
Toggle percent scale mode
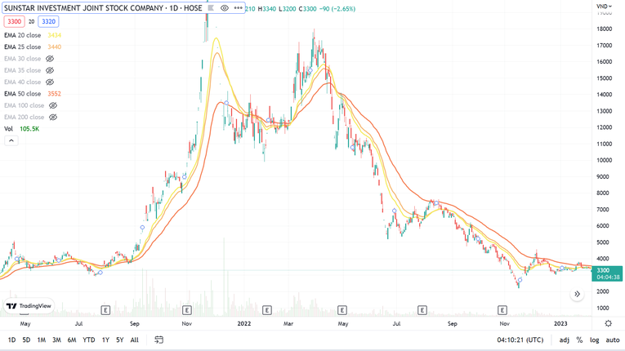(x=579, y=340)
